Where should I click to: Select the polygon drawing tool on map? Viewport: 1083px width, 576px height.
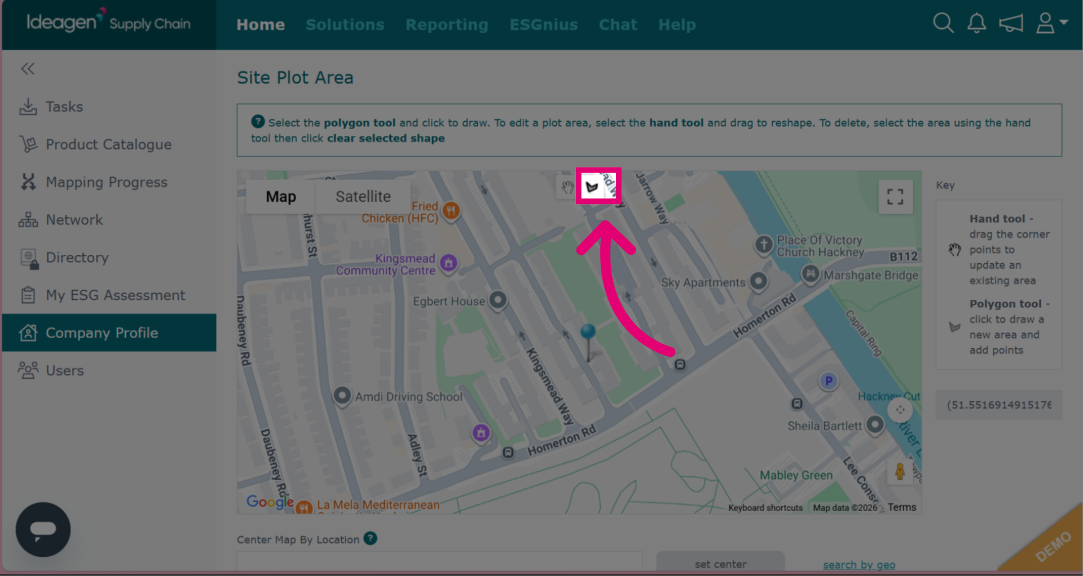click(x=592, y=187)
